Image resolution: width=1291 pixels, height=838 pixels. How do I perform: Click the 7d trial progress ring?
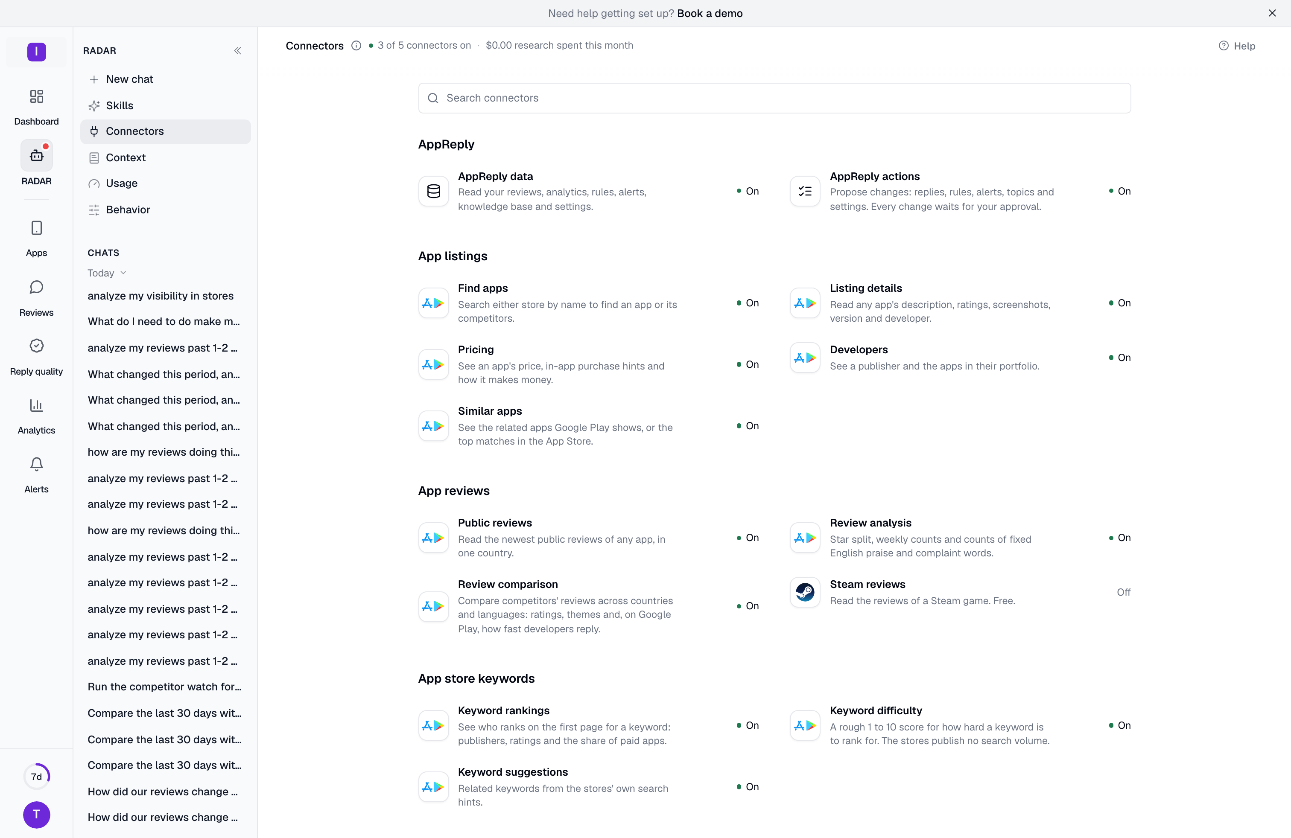(36, 776)
